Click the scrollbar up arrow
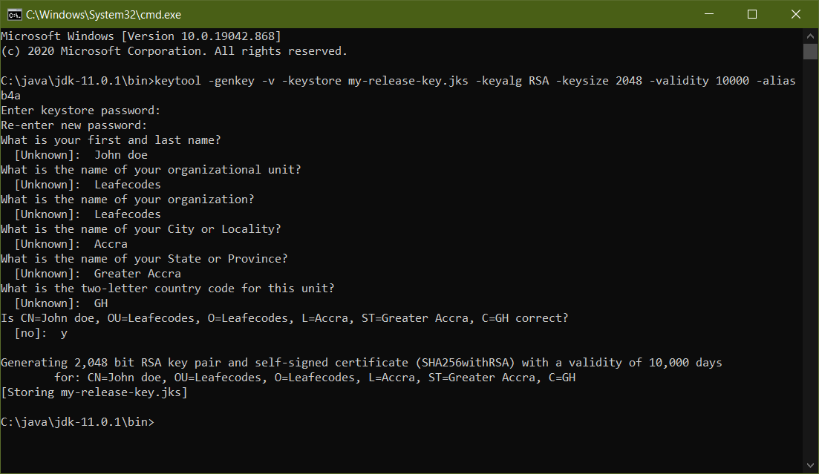 click(810, 36)
